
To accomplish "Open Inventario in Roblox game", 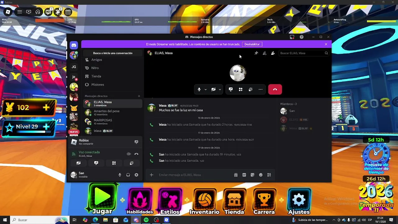I will (x=205, y=201).
